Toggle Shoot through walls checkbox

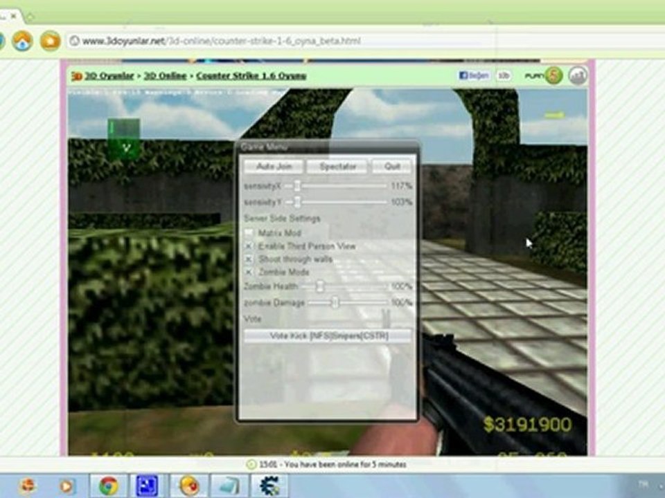(249, 259)
